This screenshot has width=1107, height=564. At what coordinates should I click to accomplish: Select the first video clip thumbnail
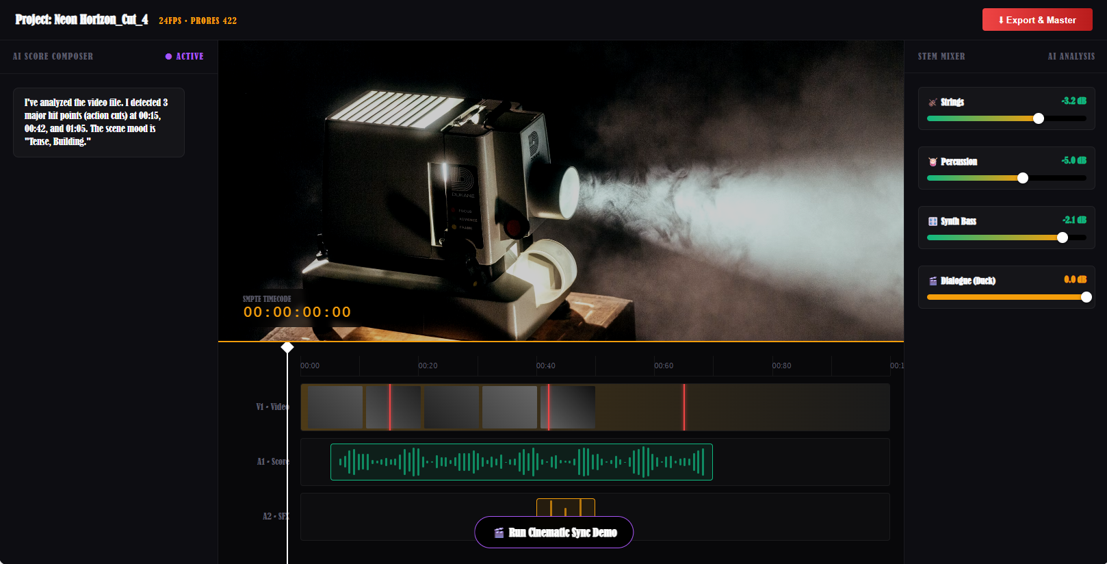click(x=335, y=407)
